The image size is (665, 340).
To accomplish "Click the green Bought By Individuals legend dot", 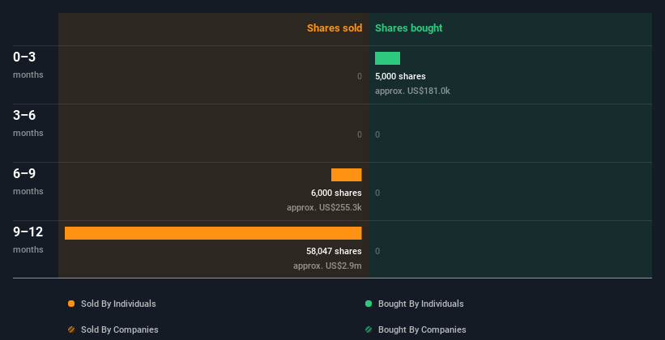I will pyautogui.click(x=369, y=304).
